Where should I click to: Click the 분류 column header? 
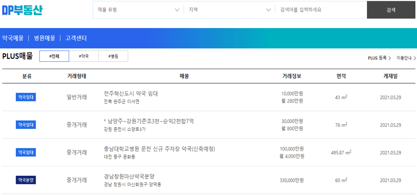click(27, 76)
